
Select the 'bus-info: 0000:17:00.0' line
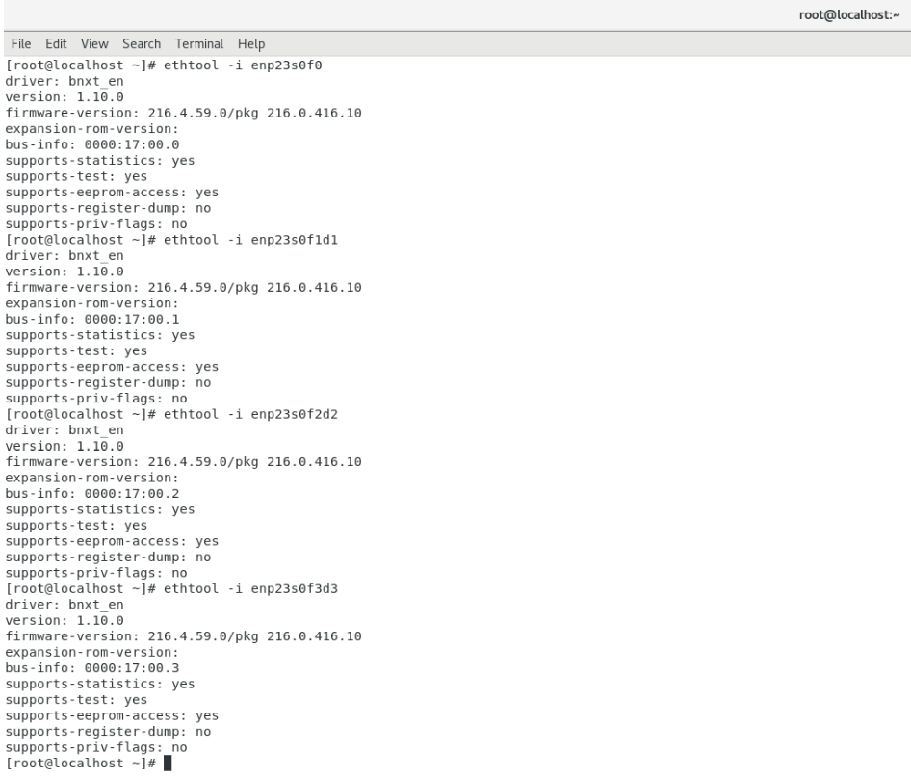pos(92,144)
